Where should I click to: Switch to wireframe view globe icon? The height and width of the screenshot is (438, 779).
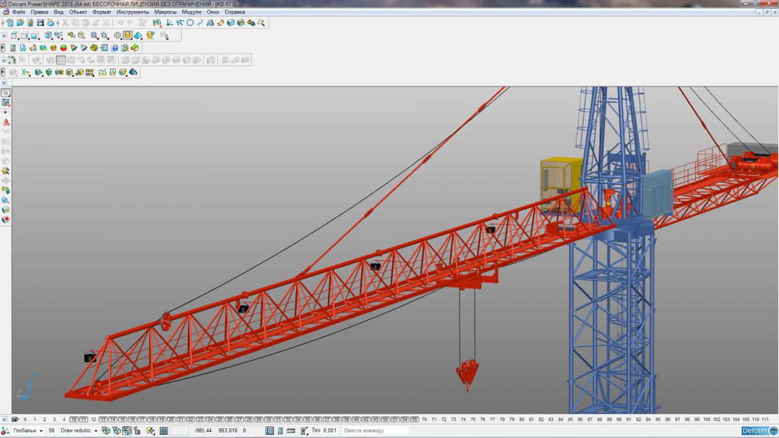(x=117, y=36)
